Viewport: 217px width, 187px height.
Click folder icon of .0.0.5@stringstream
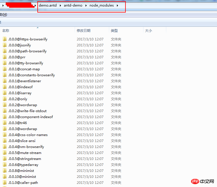point(5,159)
